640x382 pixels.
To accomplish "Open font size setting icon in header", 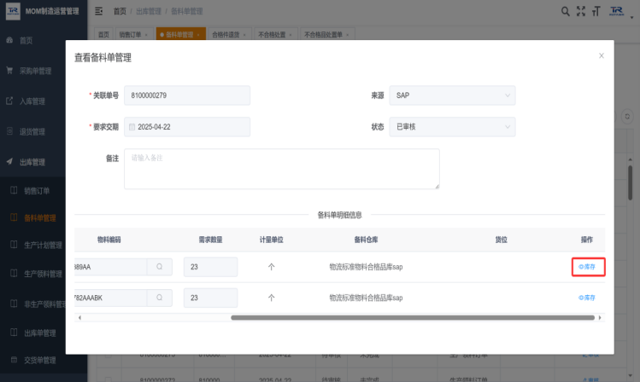I will point(596,11).
